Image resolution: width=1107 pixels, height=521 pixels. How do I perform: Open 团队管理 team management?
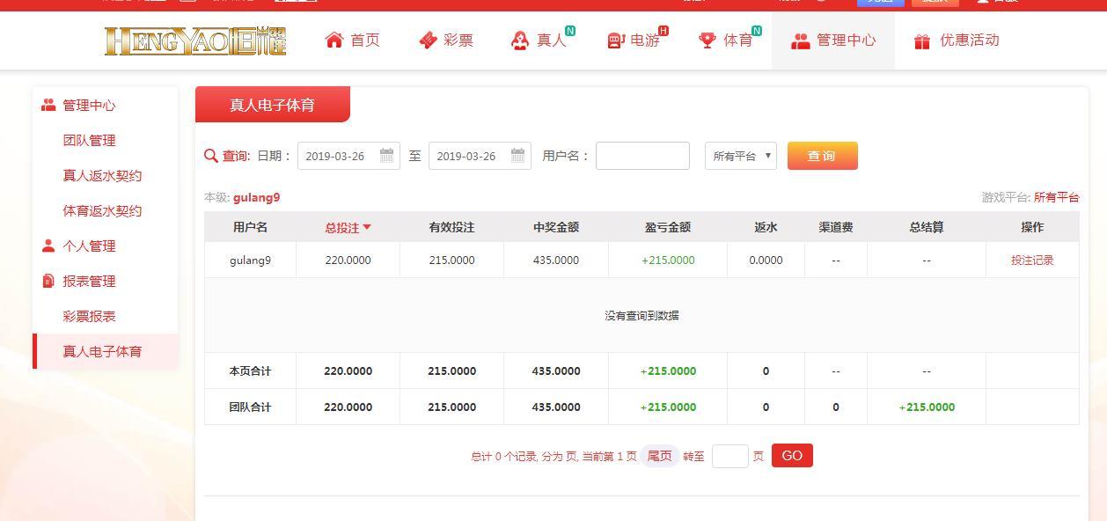[89, 141]
